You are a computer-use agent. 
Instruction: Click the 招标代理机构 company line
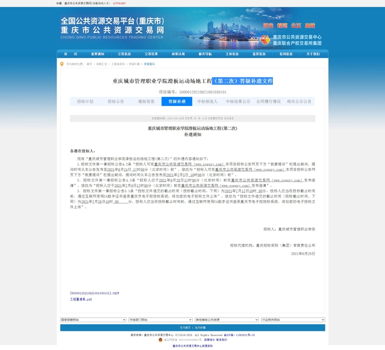(x=272, y=245)
